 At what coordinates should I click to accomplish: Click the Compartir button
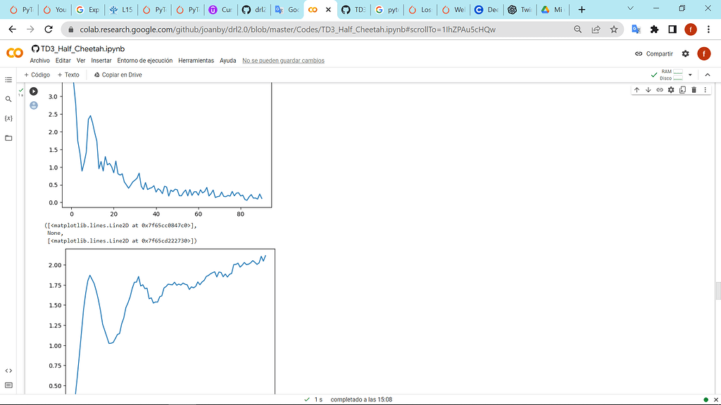pos(653,53)
